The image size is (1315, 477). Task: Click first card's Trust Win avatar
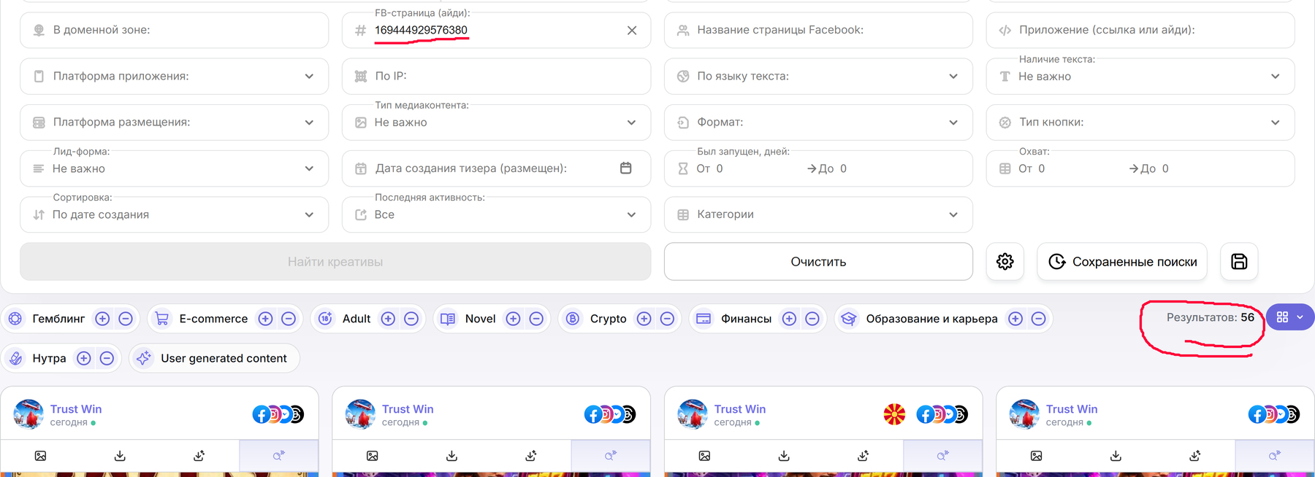point(28,414)
